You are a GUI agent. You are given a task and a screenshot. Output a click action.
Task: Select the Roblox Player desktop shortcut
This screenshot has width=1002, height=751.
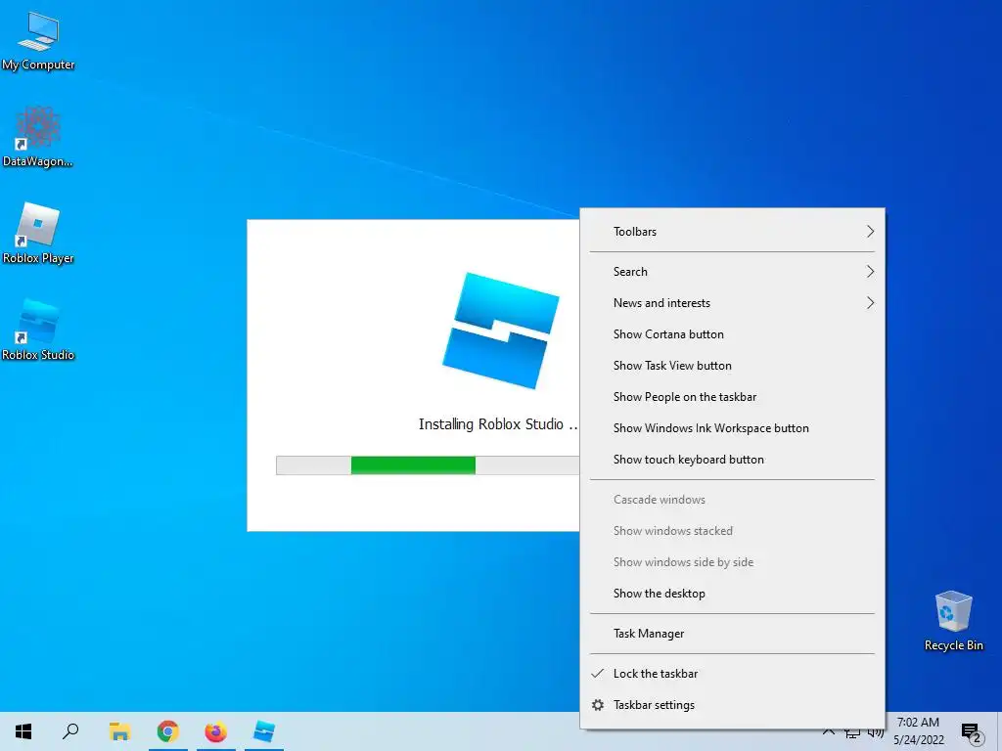pos(38,233)
